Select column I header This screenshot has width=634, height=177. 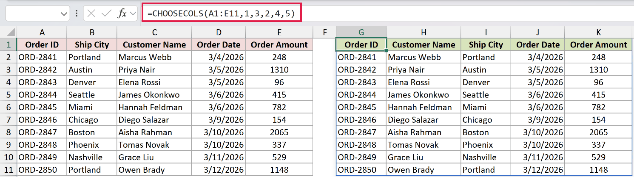[x=486, y=32]
